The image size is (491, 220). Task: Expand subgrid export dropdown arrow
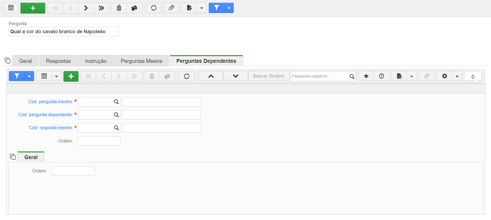412,76
